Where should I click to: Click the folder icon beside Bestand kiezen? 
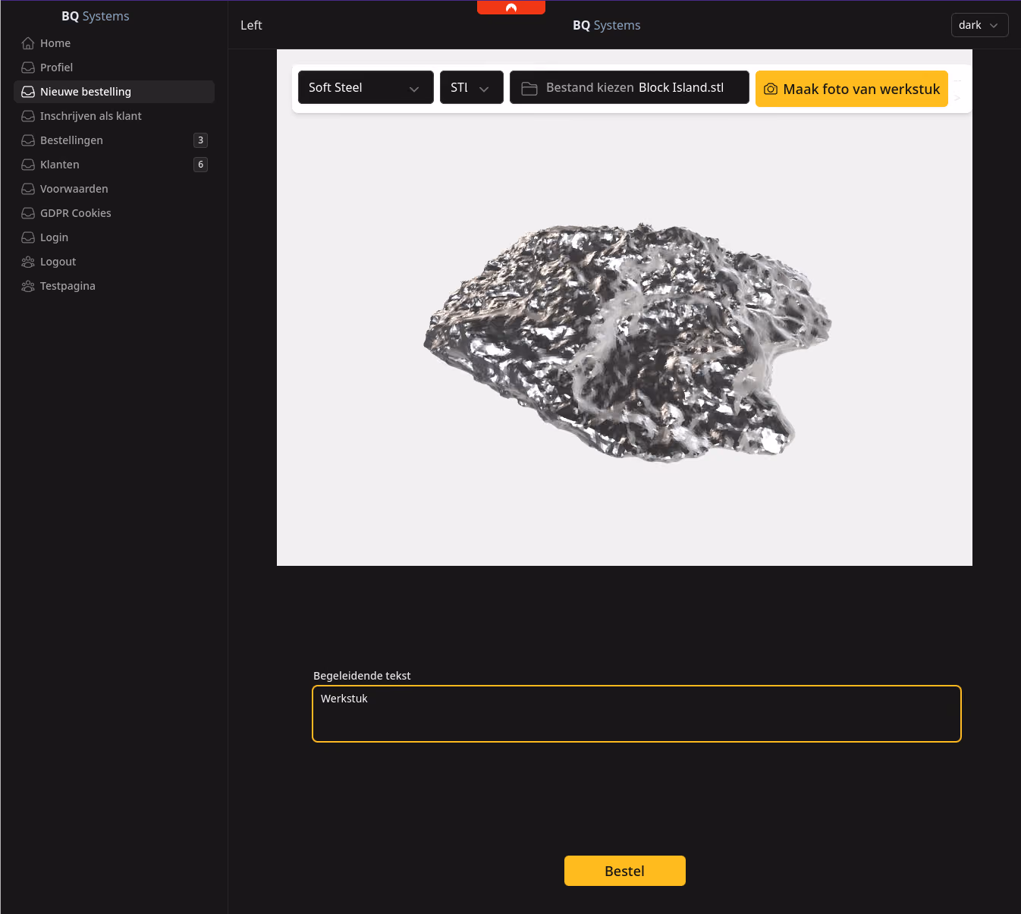[x=529, y=88]
